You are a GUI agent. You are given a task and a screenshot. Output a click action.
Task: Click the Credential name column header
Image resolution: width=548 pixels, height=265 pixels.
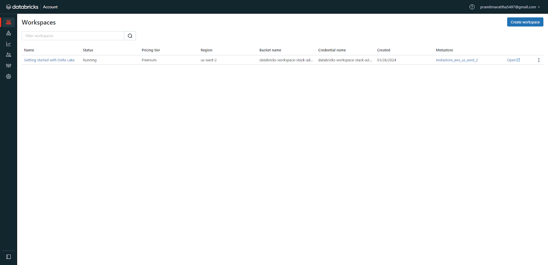[332, 50]
